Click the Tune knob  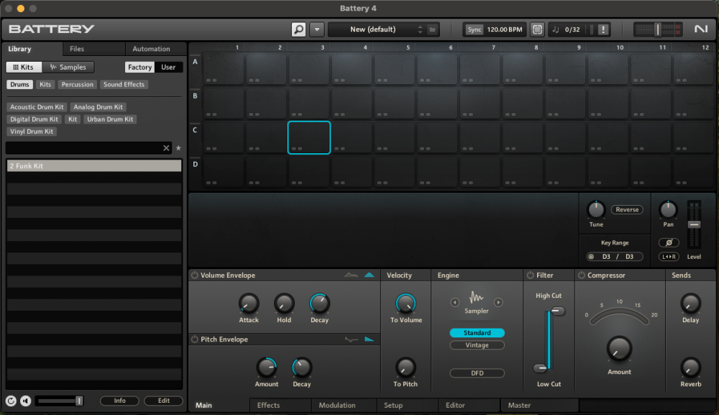point(596,209)
